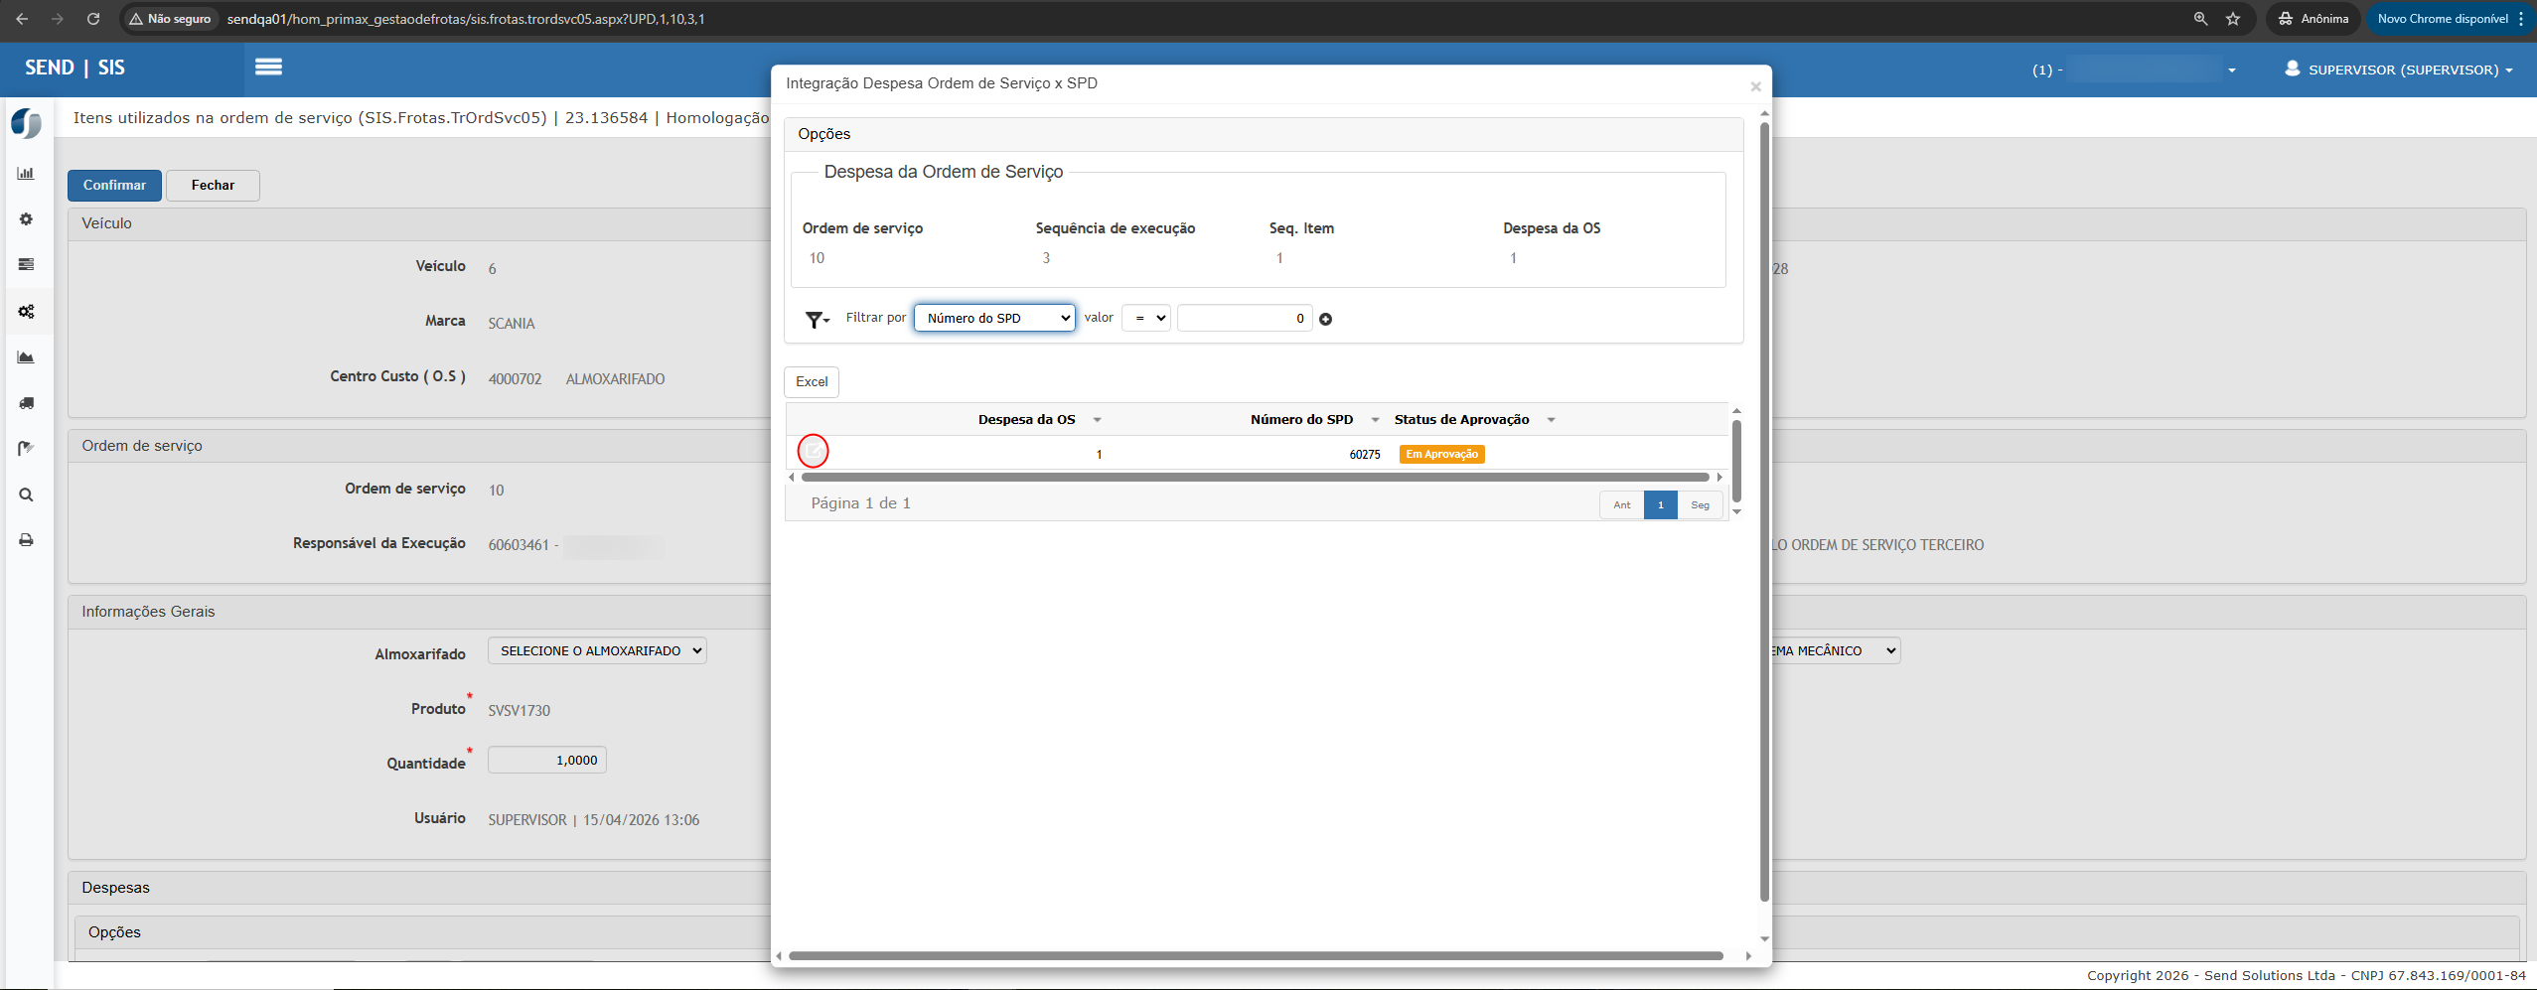Click the double gears icon in sidebar

click(26, 312)
